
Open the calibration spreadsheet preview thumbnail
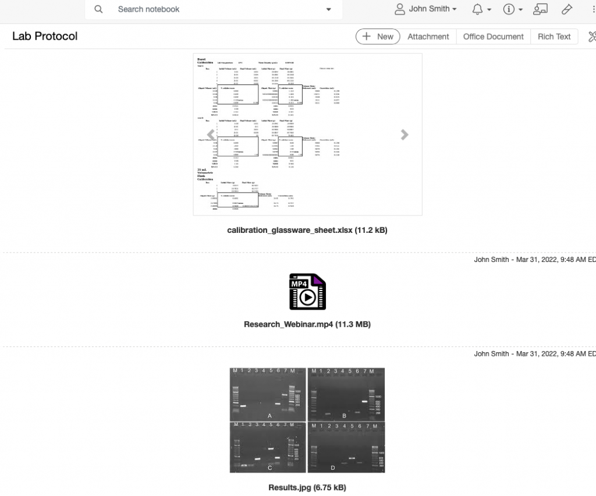[x=307, y=134]
